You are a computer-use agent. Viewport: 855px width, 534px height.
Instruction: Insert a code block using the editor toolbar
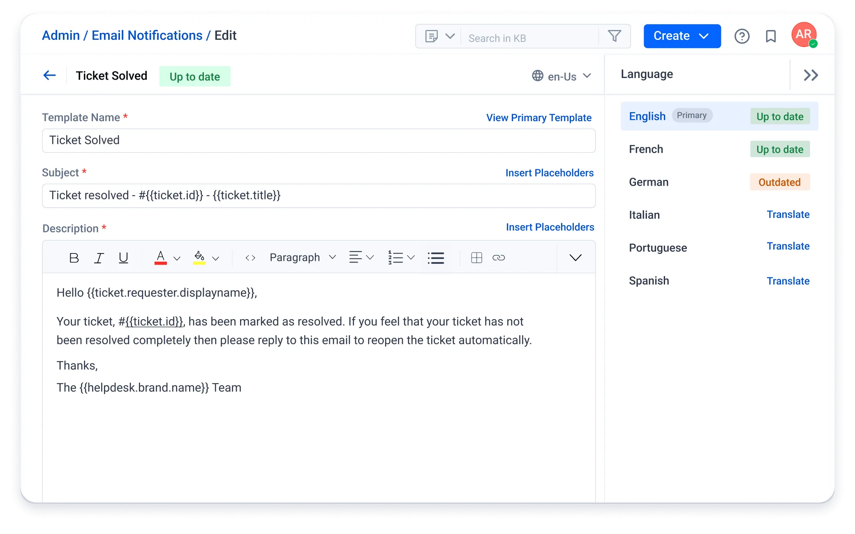coord(249,258)
